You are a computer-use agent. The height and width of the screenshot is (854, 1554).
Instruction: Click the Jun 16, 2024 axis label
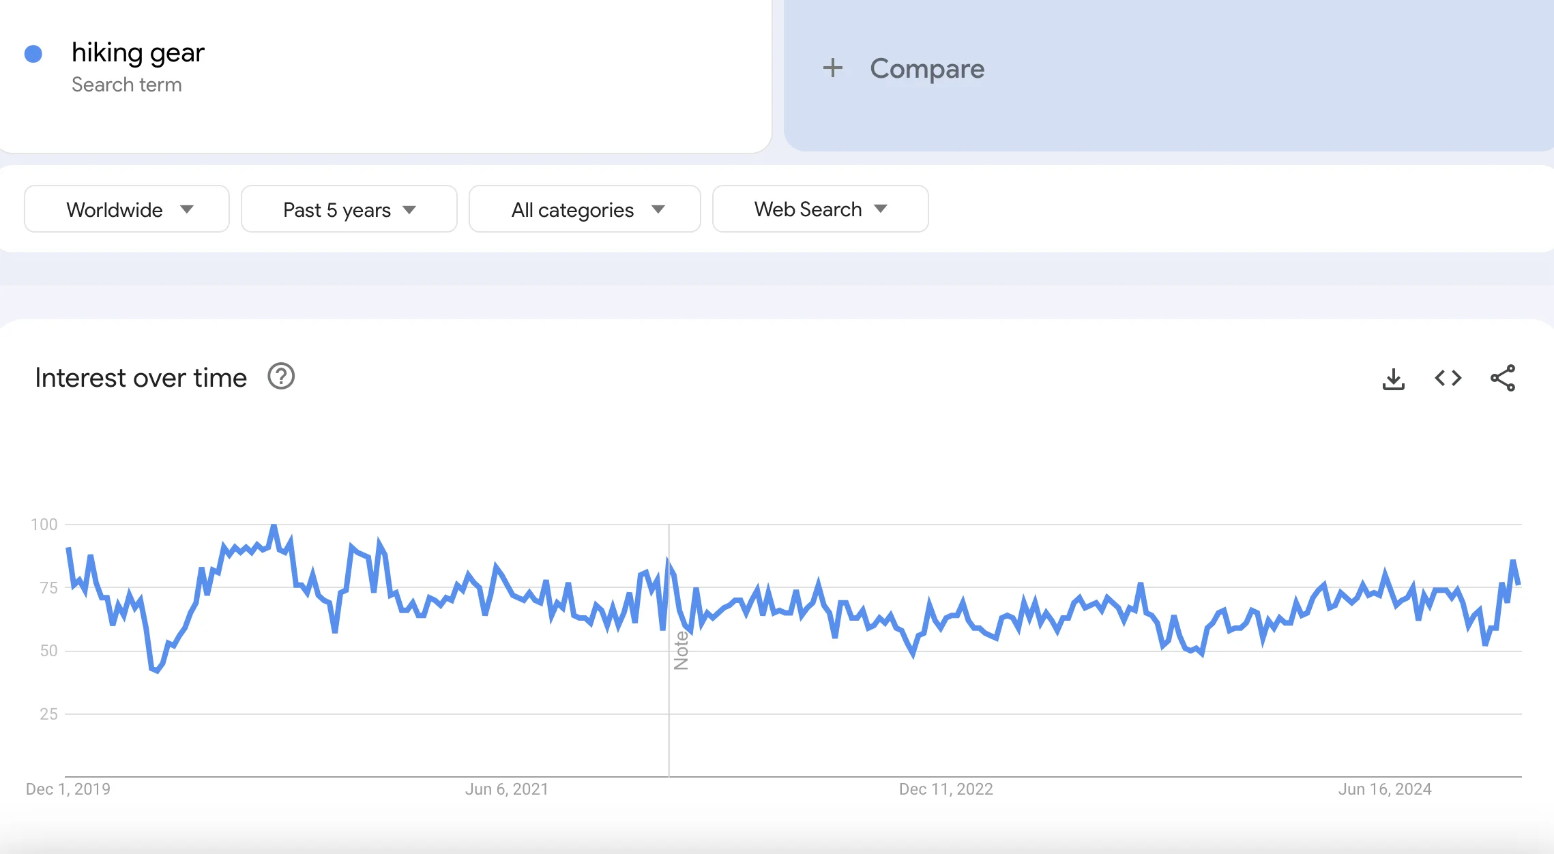click(1385, 789)
